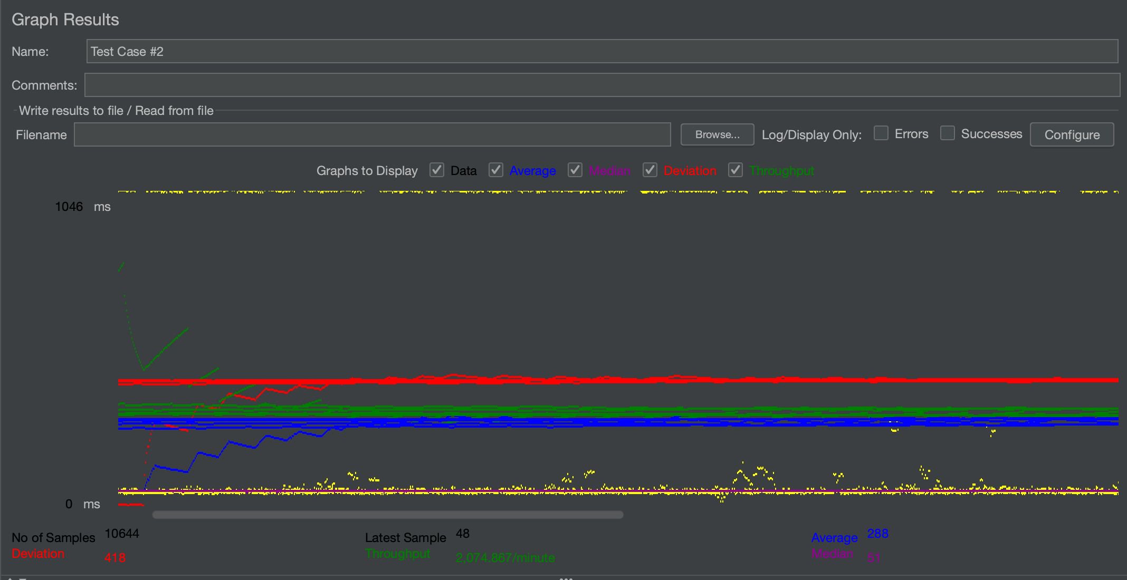
Task: Click the Name field containing Test Case #2
Action: [x=602, y=51]
